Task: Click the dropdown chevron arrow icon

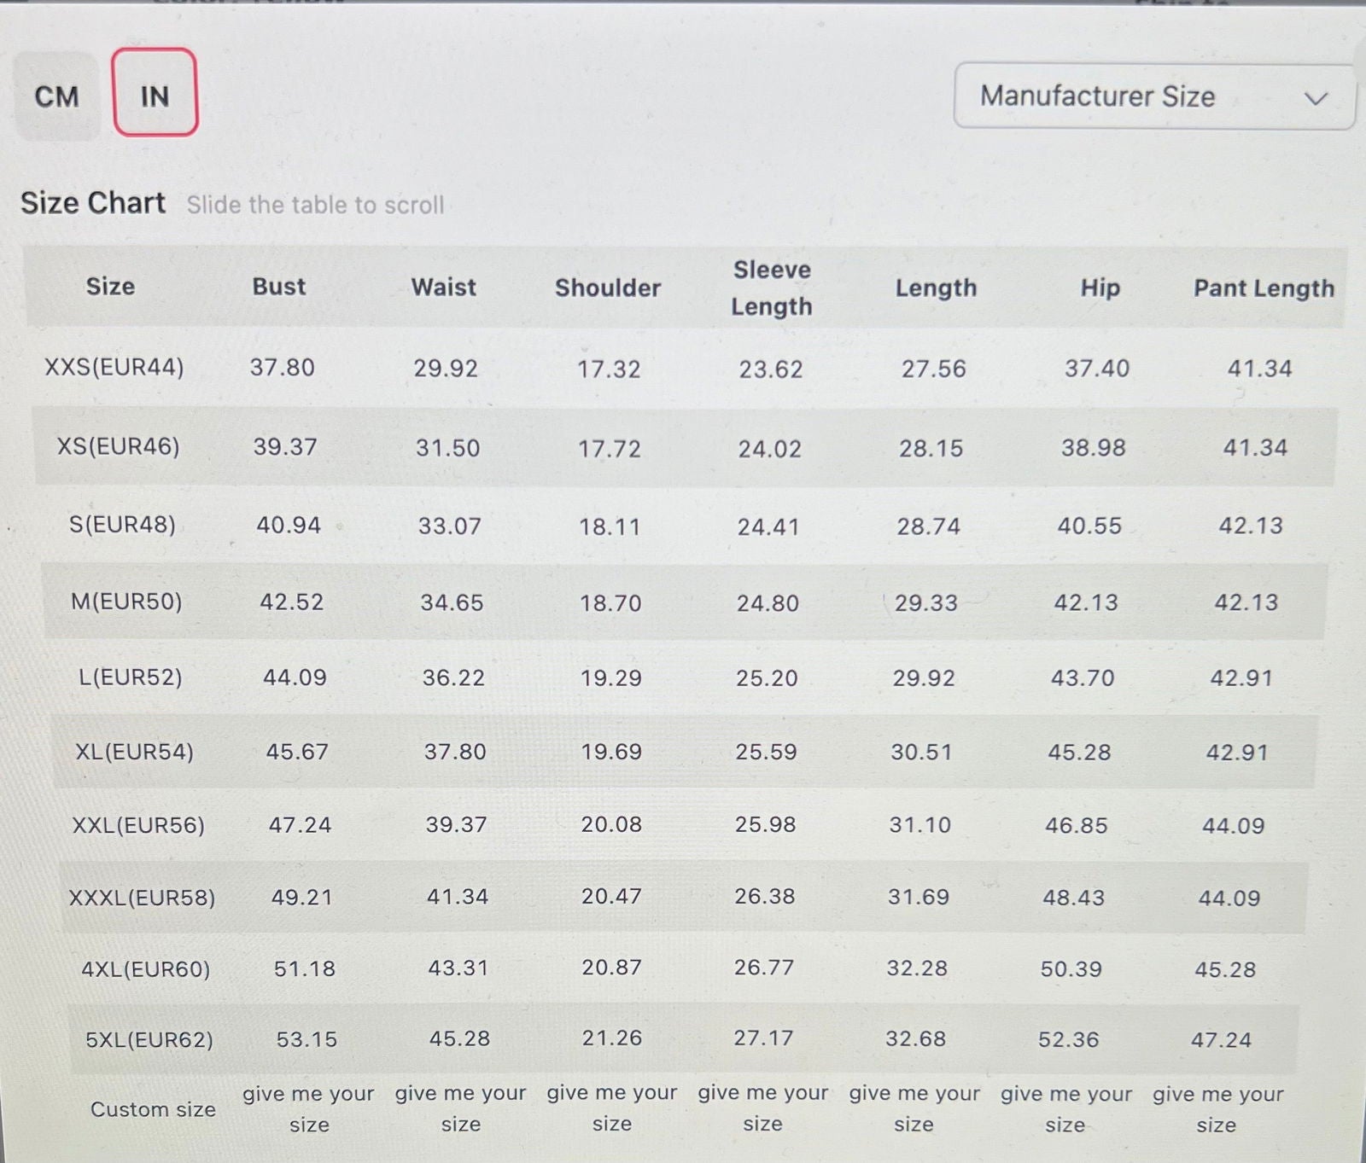Action: tap(1316, 98)
